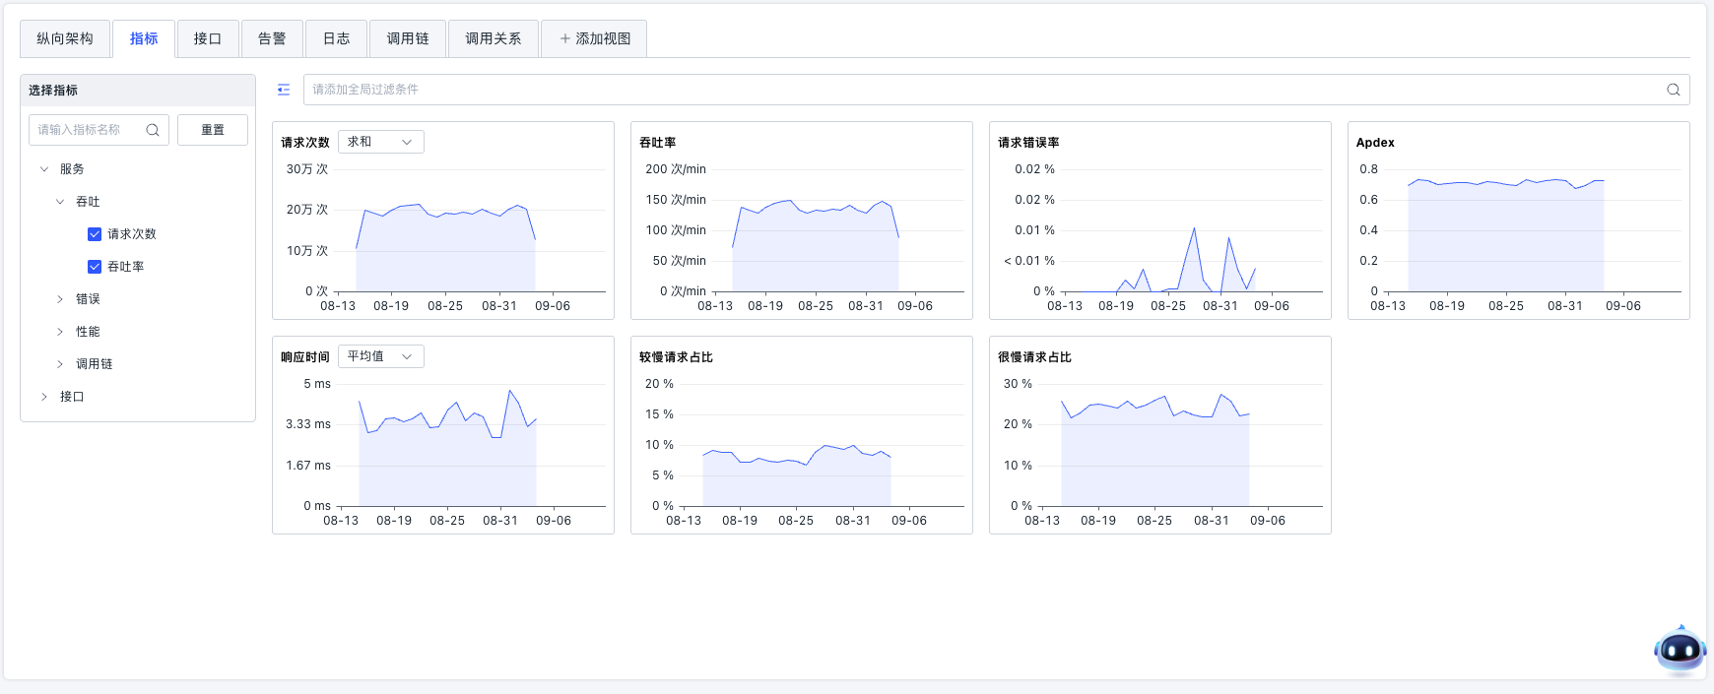Screen dimensions: 1714x694
Task: Click magnifier icon in metric name search
Action: click(153, 130)
